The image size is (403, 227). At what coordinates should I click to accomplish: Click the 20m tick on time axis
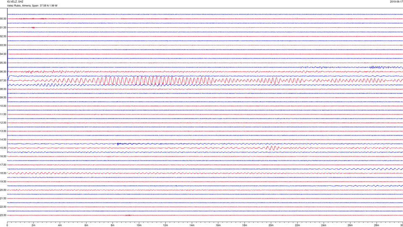point(271,225)
